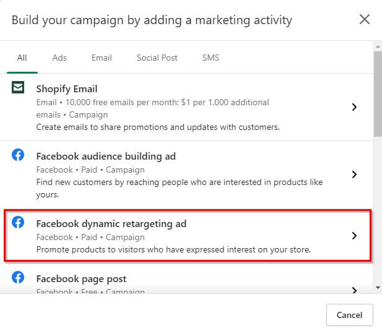
Task: Click 'Find new customers by reaching people' description
Action: pos(180,188)
